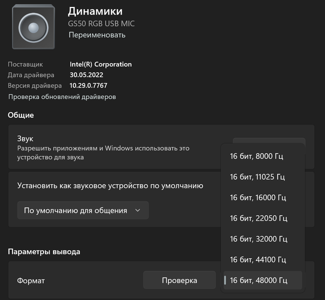Click the Intel(R) Corporation provider text

pyautogui.click(x=100, y=65)
